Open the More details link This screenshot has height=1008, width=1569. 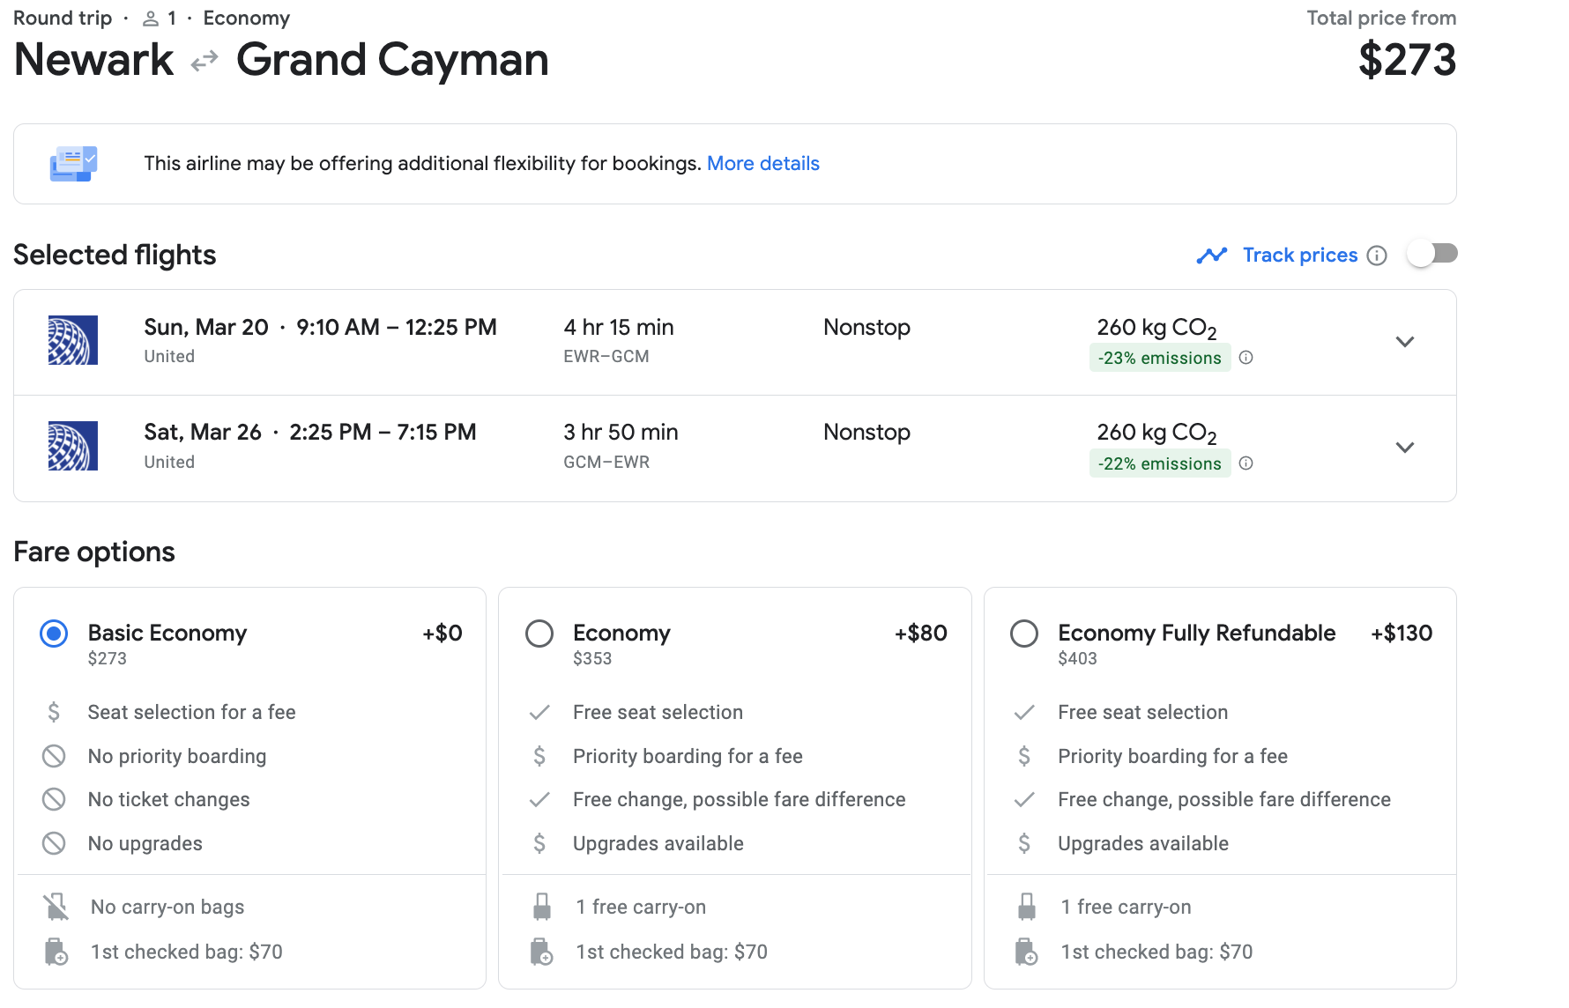coord(762,164)
